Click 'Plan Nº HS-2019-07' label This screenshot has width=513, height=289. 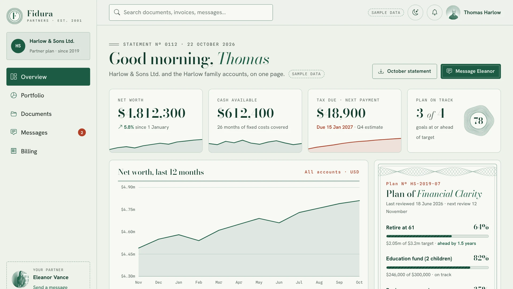pyautogui.click(x=413, y=184)
